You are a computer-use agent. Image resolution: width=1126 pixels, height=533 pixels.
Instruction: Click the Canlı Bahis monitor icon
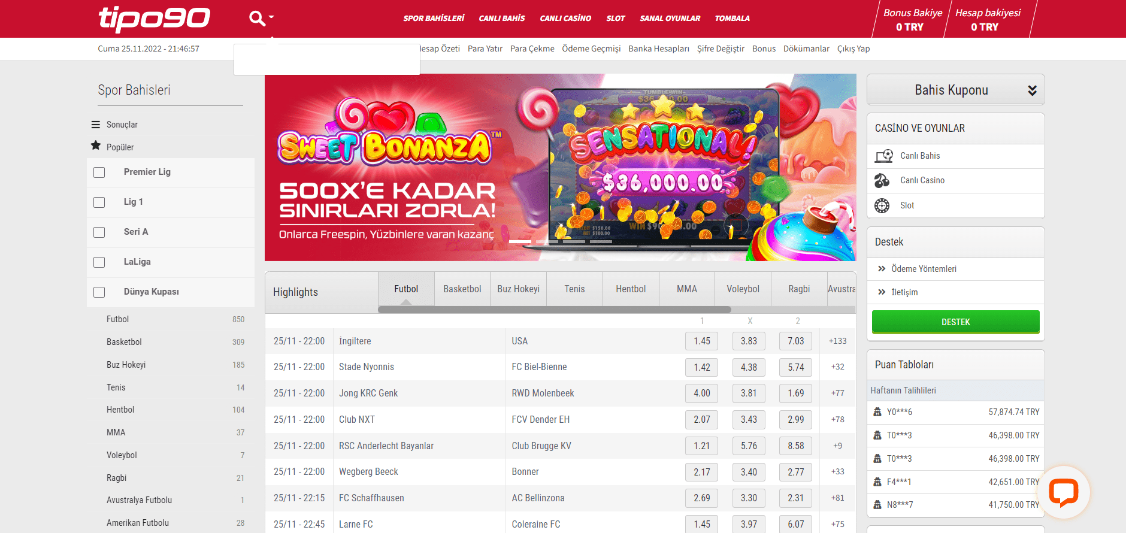[x=883, y=156]
